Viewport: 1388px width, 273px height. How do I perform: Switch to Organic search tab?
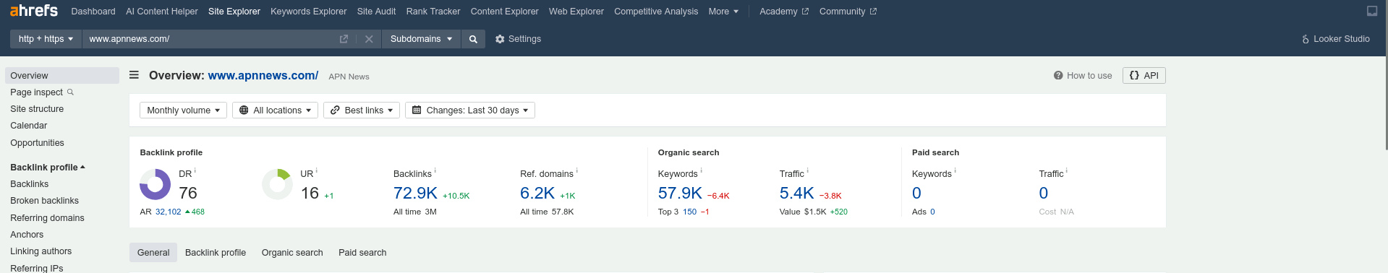click(x=292, y=253)
